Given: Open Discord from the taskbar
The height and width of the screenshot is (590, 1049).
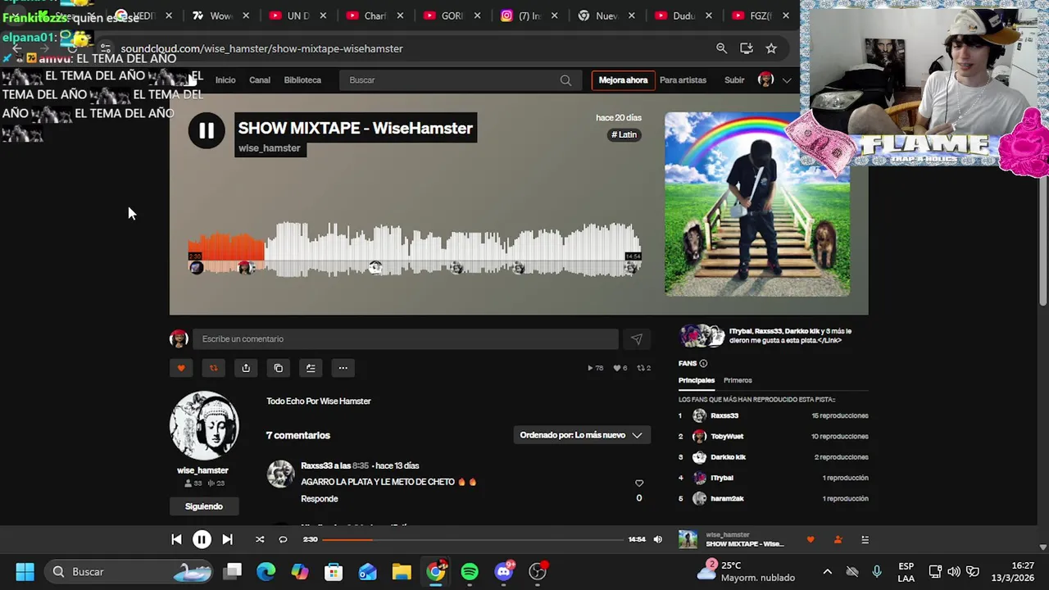Looking at the screenshot, I should click(x=504, y=571).
